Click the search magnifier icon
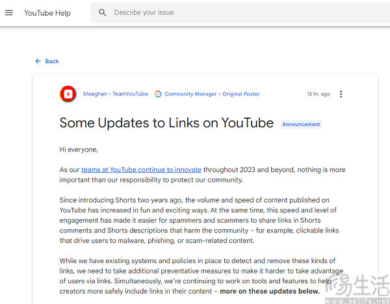Viewport: 390px width, 304px height. [x=102, y=12]
